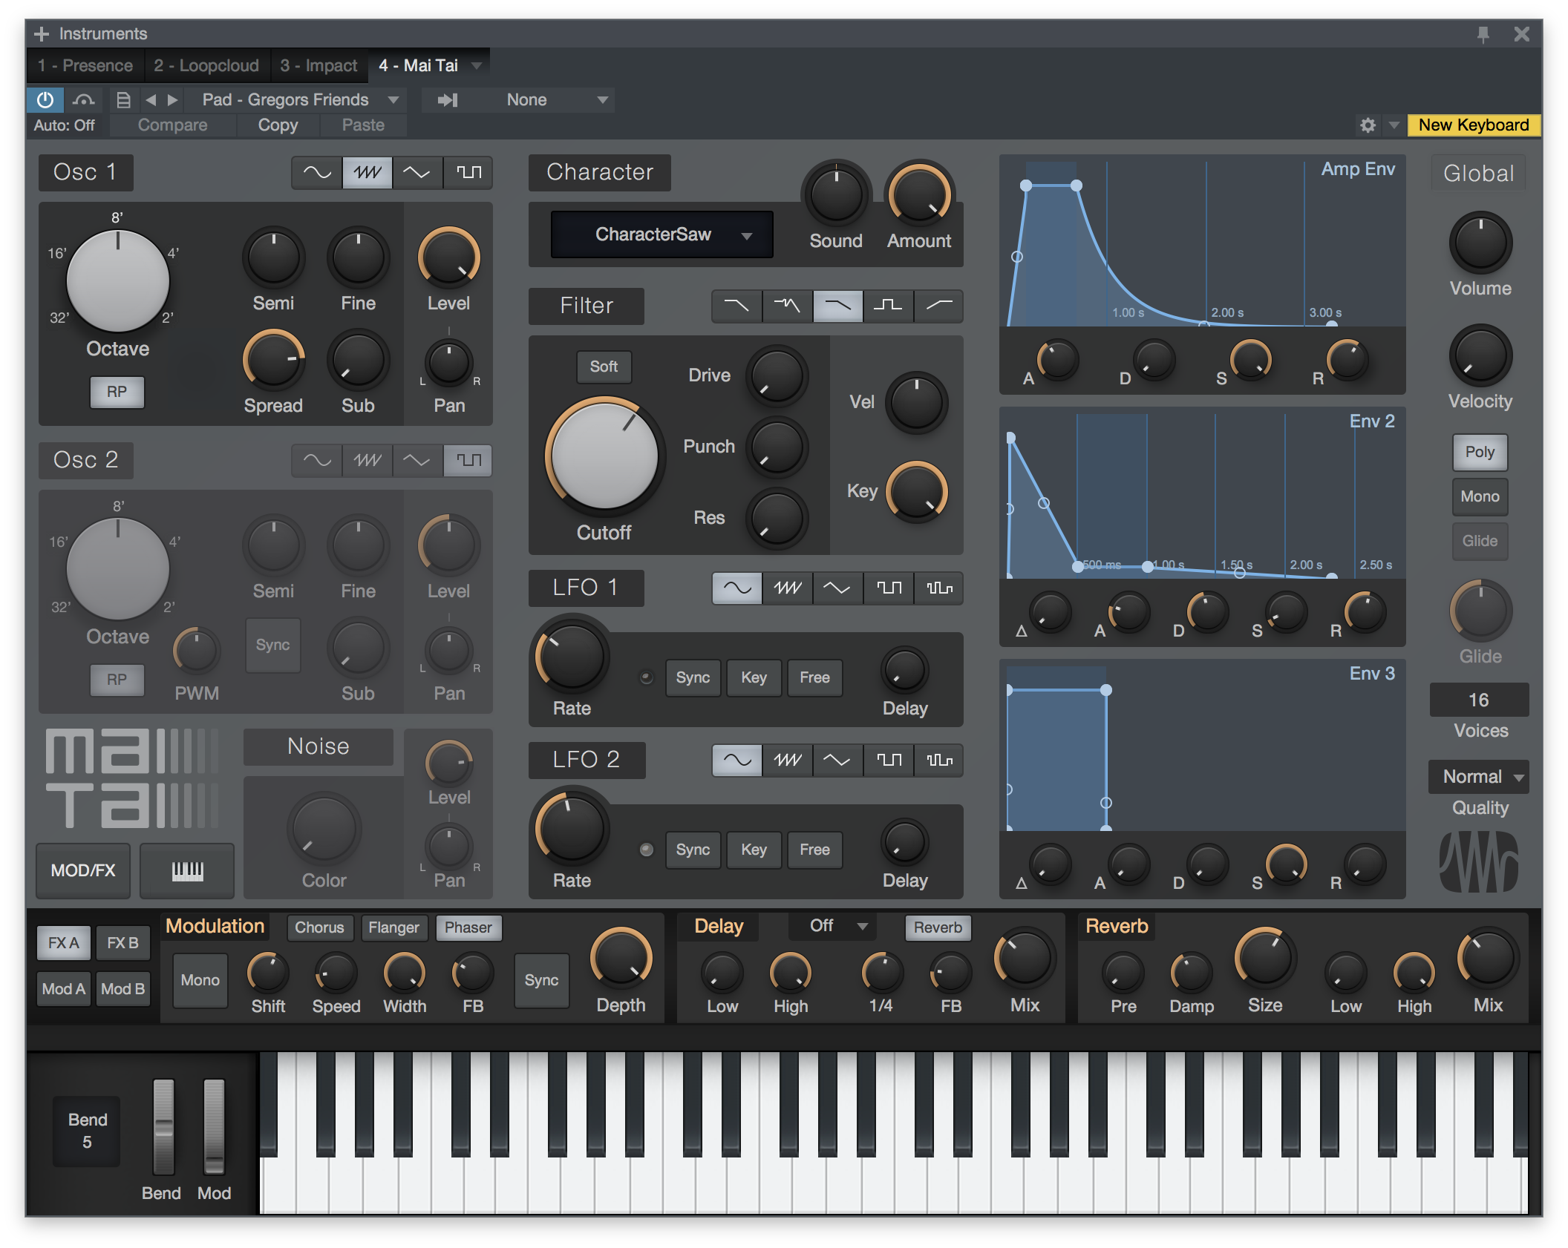Viewport: 1568px width, 1248px height.
Task: Select Osc 1 sawtooth waveform icon
Action: 367,173
